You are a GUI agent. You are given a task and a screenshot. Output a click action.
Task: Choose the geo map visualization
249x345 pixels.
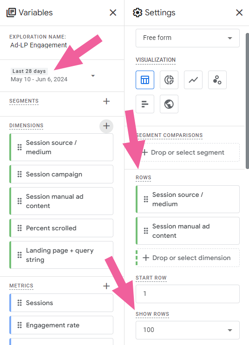(x=169, y=104)
